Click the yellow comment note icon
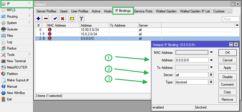The width and height of the screenshot is (242, 112). point(72,19)
